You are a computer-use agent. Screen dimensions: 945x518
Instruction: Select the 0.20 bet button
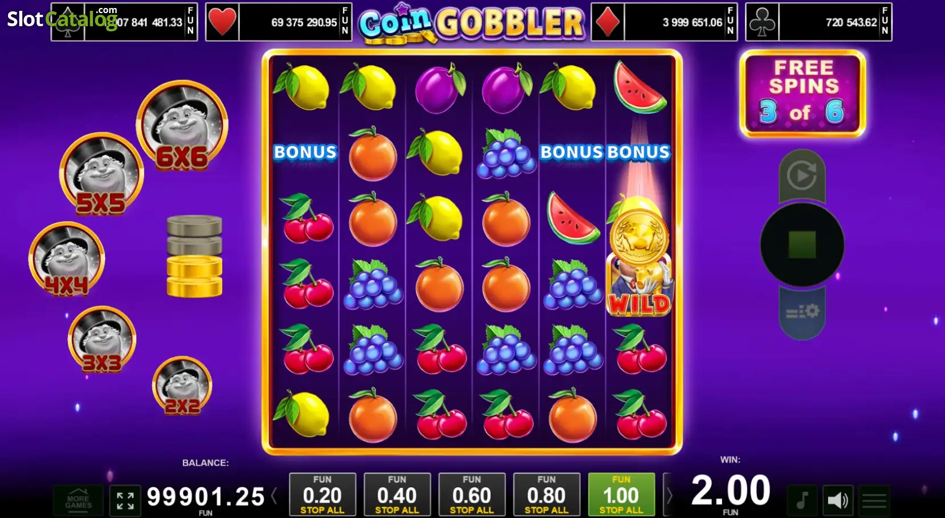pyautogui.click(x=323, y=495)
